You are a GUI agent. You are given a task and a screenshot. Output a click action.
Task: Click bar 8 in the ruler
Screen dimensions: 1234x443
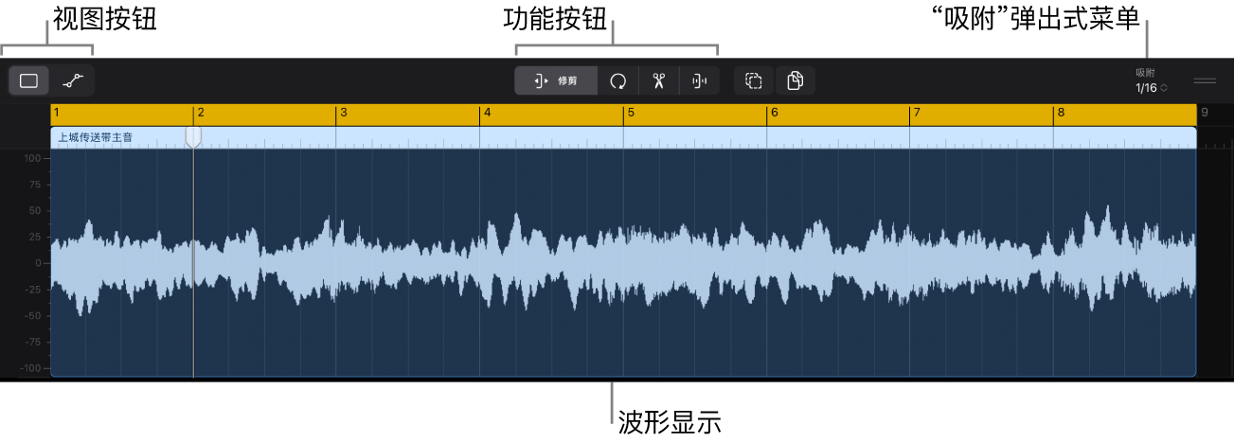pos(1060,113)
